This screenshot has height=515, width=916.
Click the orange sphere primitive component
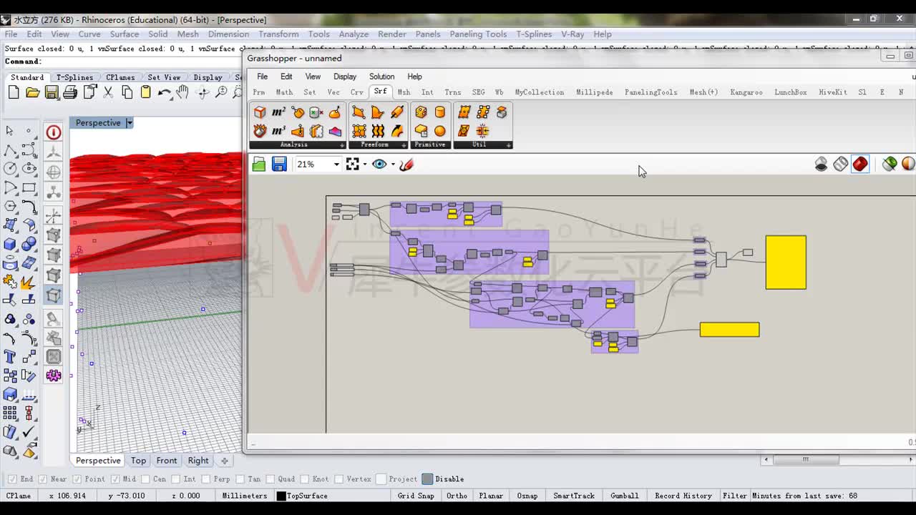439,131
